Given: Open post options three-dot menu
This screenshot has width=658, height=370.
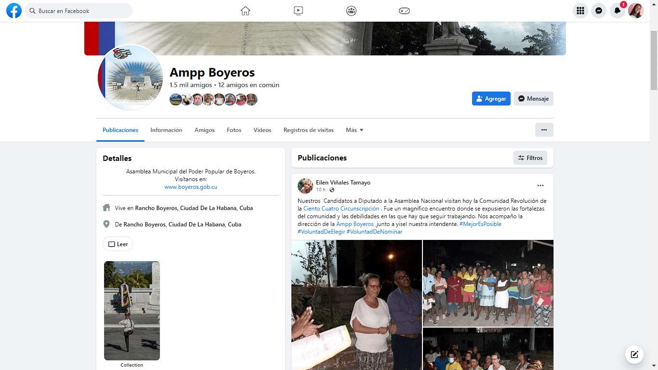Looking at the screenshot, I should tap(540, 185).
